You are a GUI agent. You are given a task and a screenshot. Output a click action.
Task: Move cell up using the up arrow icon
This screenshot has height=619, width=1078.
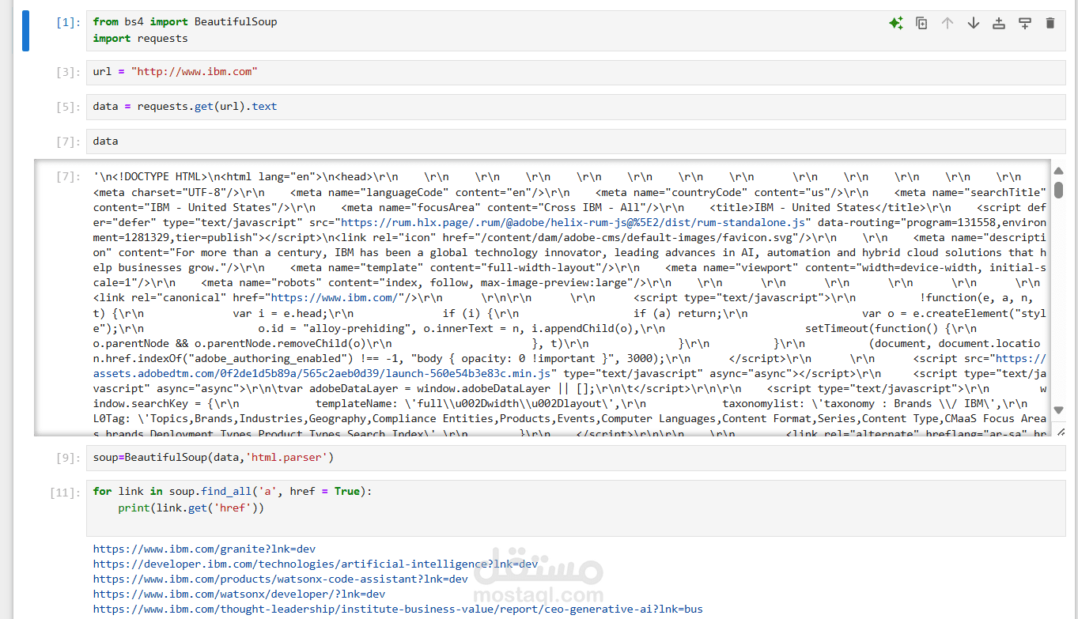pos(948,24)
